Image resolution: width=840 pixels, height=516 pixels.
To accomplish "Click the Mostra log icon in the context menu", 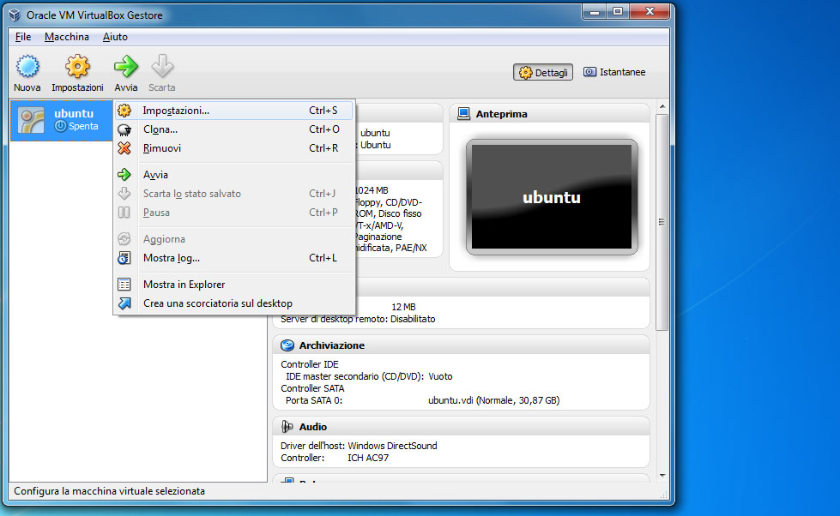I will click(124, 258).
